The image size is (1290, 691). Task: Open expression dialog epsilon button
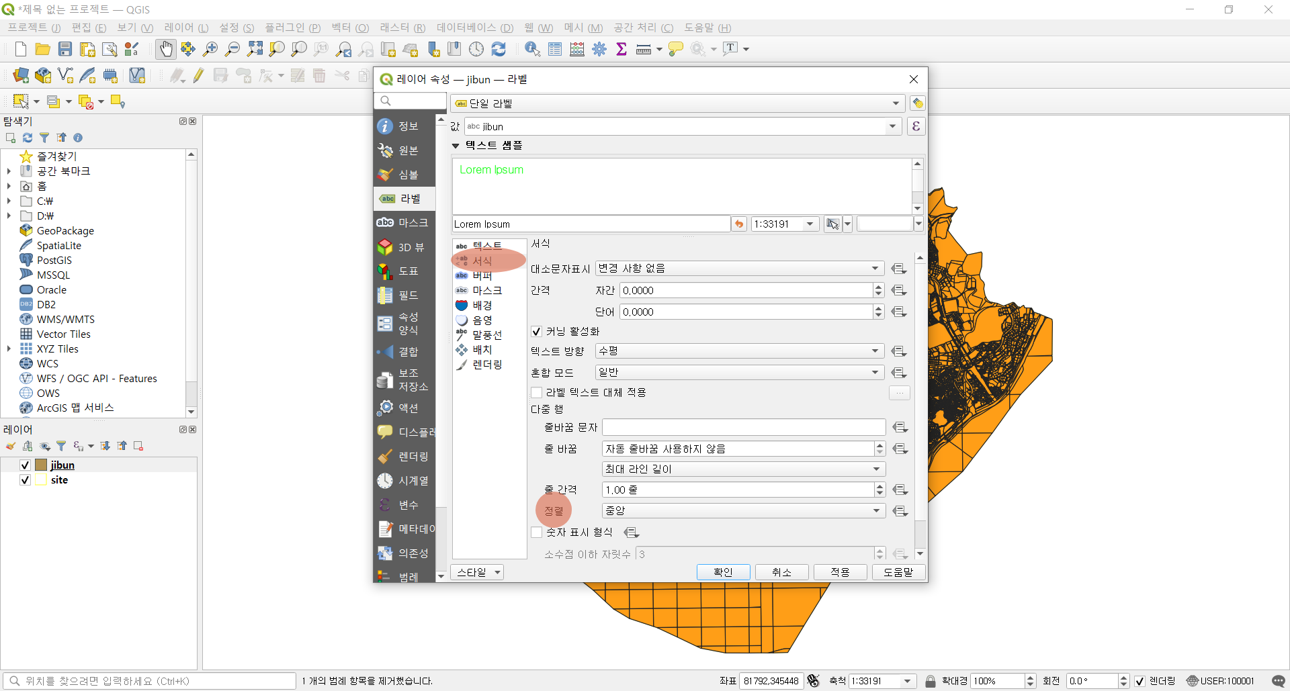pos(916,126)
